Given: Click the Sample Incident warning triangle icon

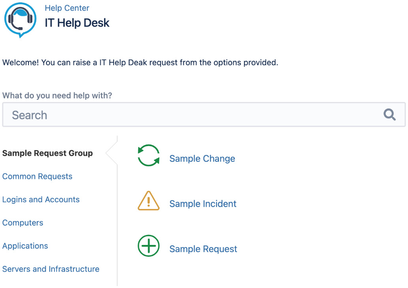Looking at the screenshot, I should click(x=149, y=201).
